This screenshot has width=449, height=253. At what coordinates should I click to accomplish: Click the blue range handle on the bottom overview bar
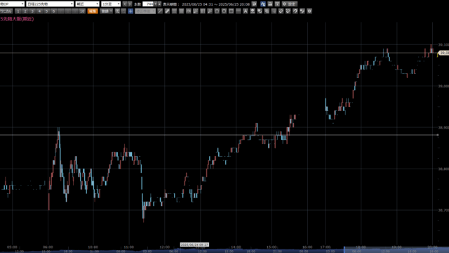tap(344, 249)
